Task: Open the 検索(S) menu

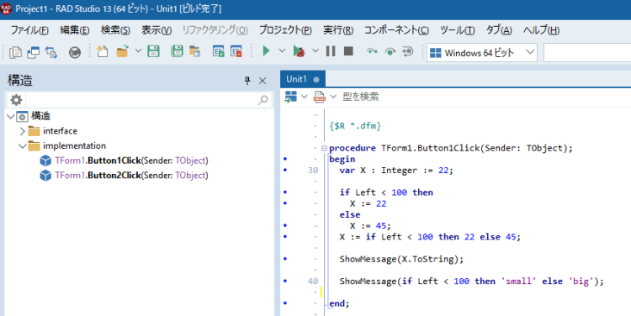Action: pos(115,30)
